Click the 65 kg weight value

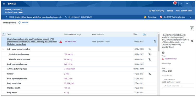(x=66, y=93)
